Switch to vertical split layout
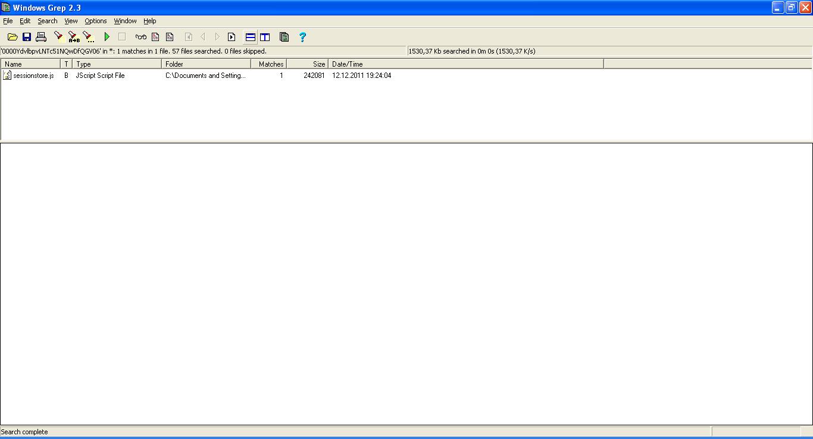The image size is (813, 439). pos(265,37)
